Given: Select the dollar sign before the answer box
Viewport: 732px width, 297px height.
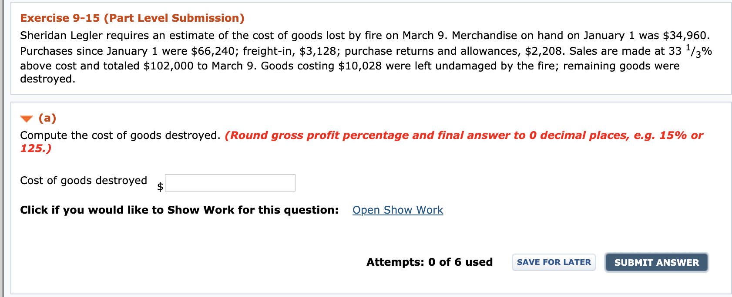Looking at the screenshot, I should (160, 185).
